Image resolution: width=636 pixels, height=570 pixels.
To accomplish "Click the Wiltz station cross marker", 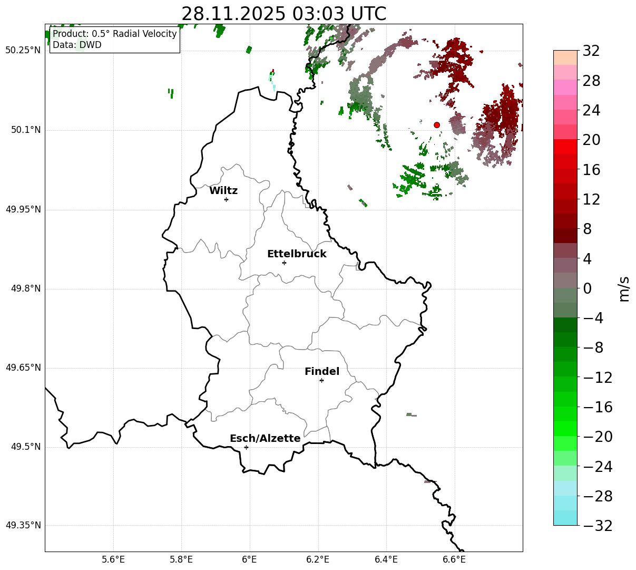I will [x=226, y=199].
